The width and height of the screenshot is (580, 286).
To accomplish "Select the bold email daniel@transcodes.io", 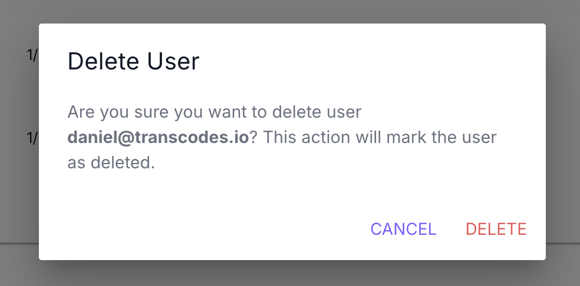I will click(x=159, y=137).
